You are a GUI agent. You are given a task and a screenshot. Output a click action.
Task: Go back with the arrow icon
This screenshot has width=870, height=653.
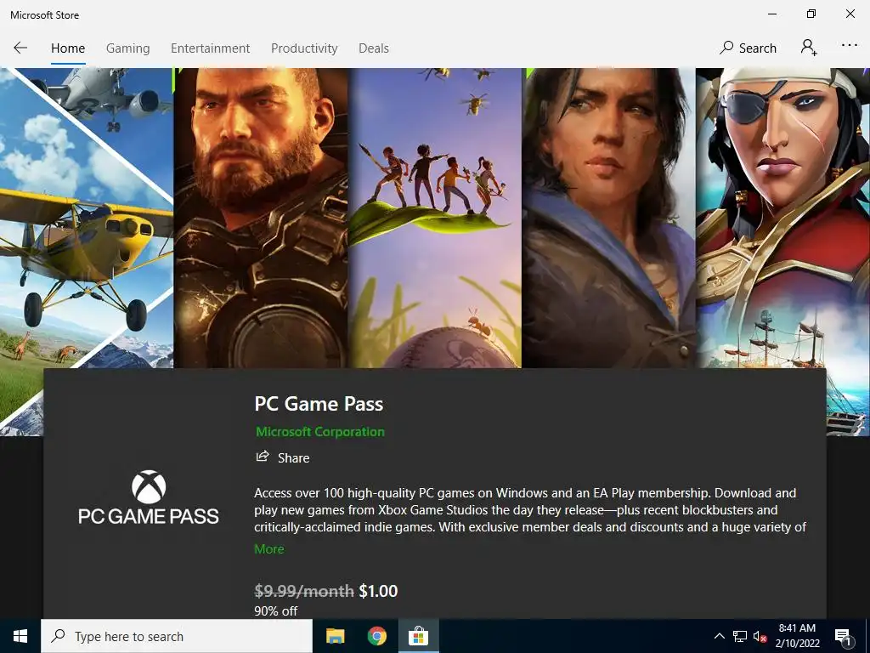[20, 48]
